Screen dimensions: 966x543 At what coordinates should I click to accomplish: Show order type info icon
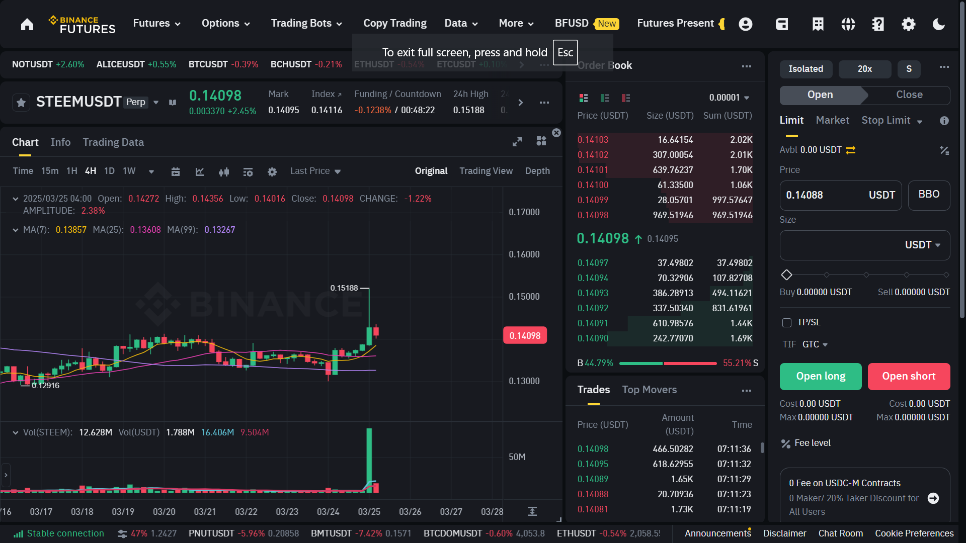(x=944, y=121)
